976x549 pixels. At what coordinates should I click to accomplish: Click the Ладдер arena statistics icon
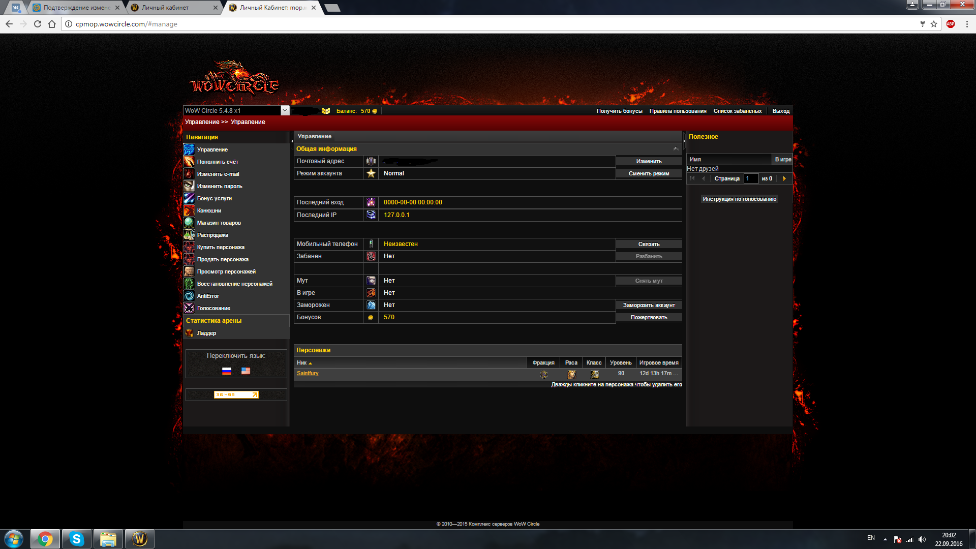(x=189, y=333)
